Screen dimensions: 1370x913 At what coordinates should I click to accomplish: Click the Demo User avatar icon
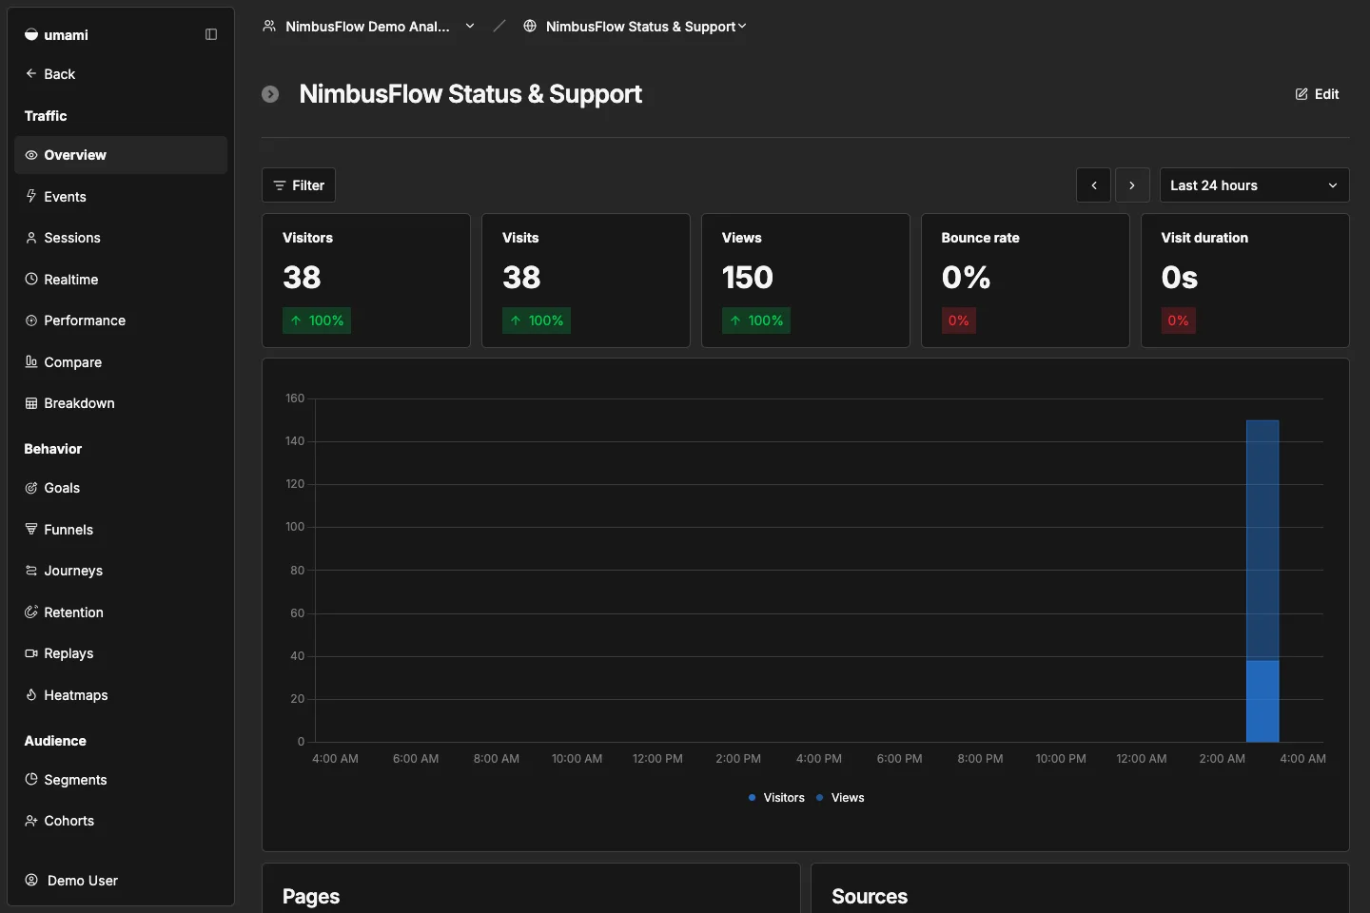[31, 880]
